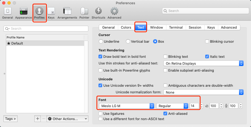The height and width of the screenshot is (127, 251).
Task: Enable Blinking cursor checkbox
Action: point(207,41)
